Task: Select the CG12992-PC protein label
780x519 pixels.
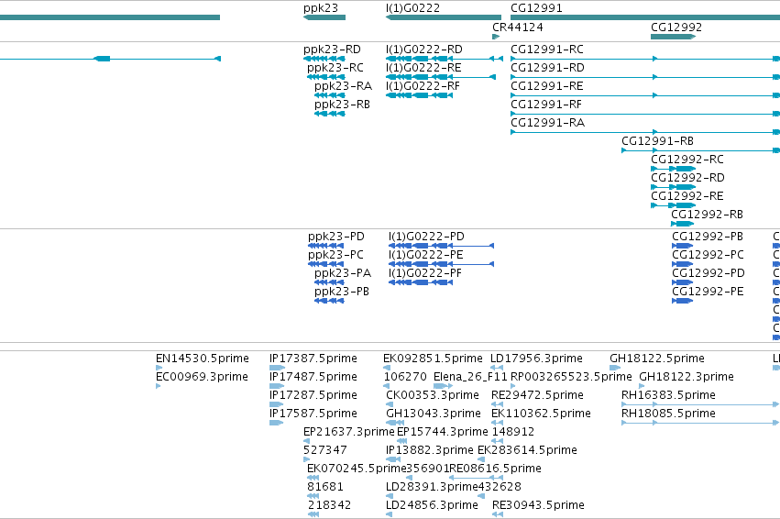Action: tap(708, 255)
